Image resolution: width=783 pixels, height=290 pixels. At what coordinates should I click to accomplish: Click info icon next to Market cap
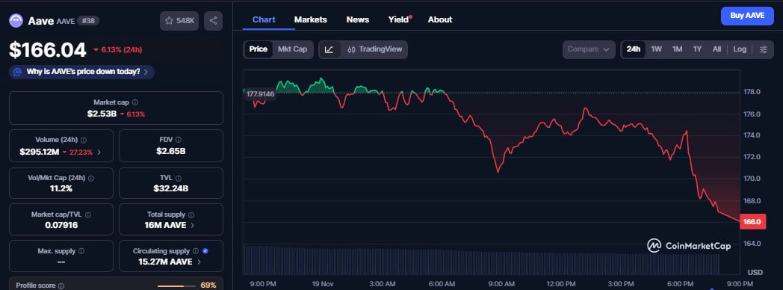(x=135, y=102)
